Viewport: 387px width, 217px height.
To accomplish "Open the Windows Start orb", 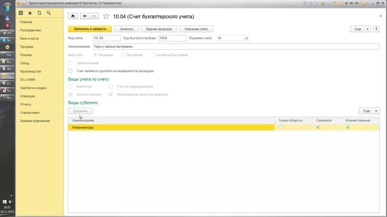I will click(7, 7).
